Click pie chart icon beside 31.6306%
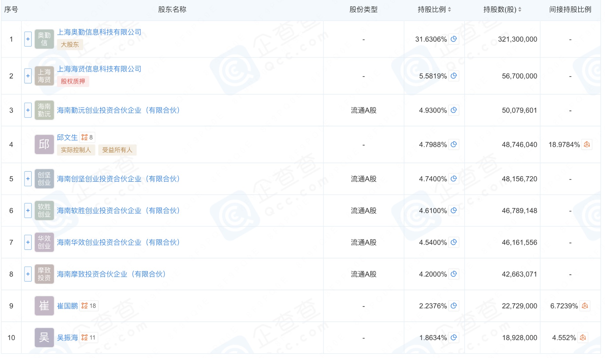This screenshot has height=358, width=605. [454, 39]
